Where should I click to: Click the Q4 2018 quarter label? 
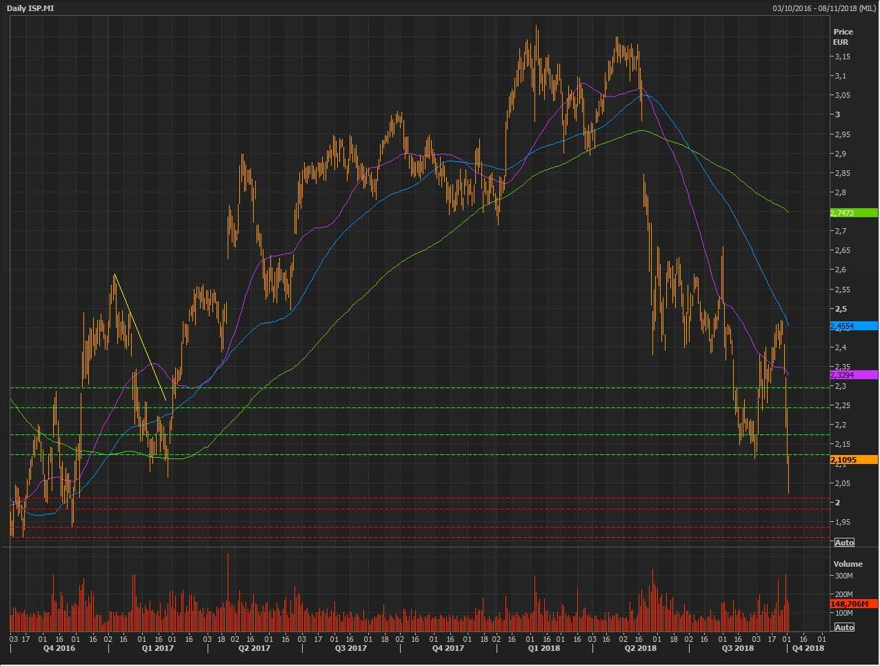click(x=808, y=648)
